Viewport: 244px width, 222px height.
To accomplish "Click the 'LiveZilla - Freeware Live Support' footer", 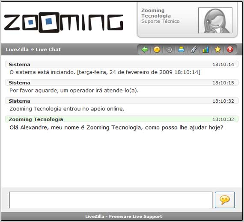I will (124, 216).
